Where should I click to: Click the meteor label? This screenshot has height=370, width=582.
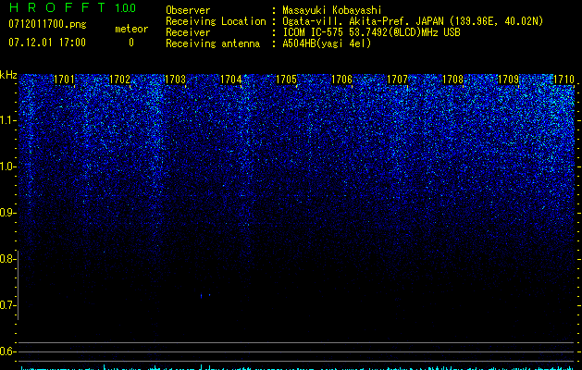tap(131, 29)
